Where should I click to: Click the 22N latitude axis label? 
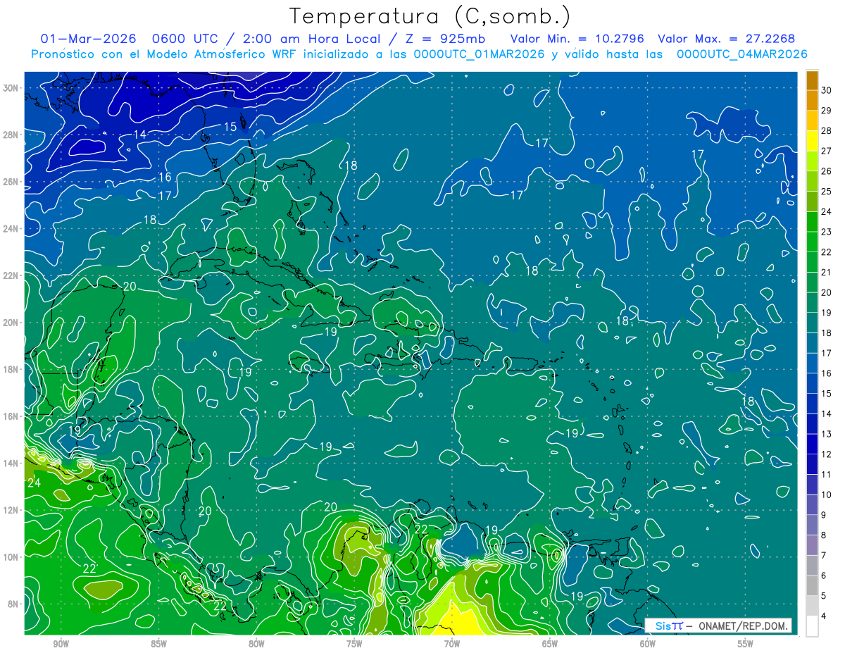11,275
